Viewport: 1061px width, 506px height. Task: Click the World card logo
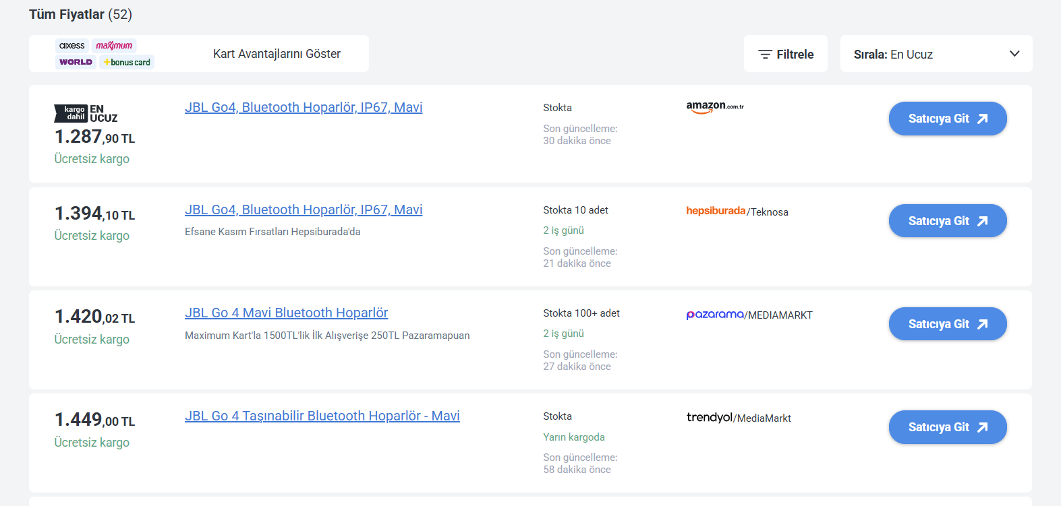point(76,62)
